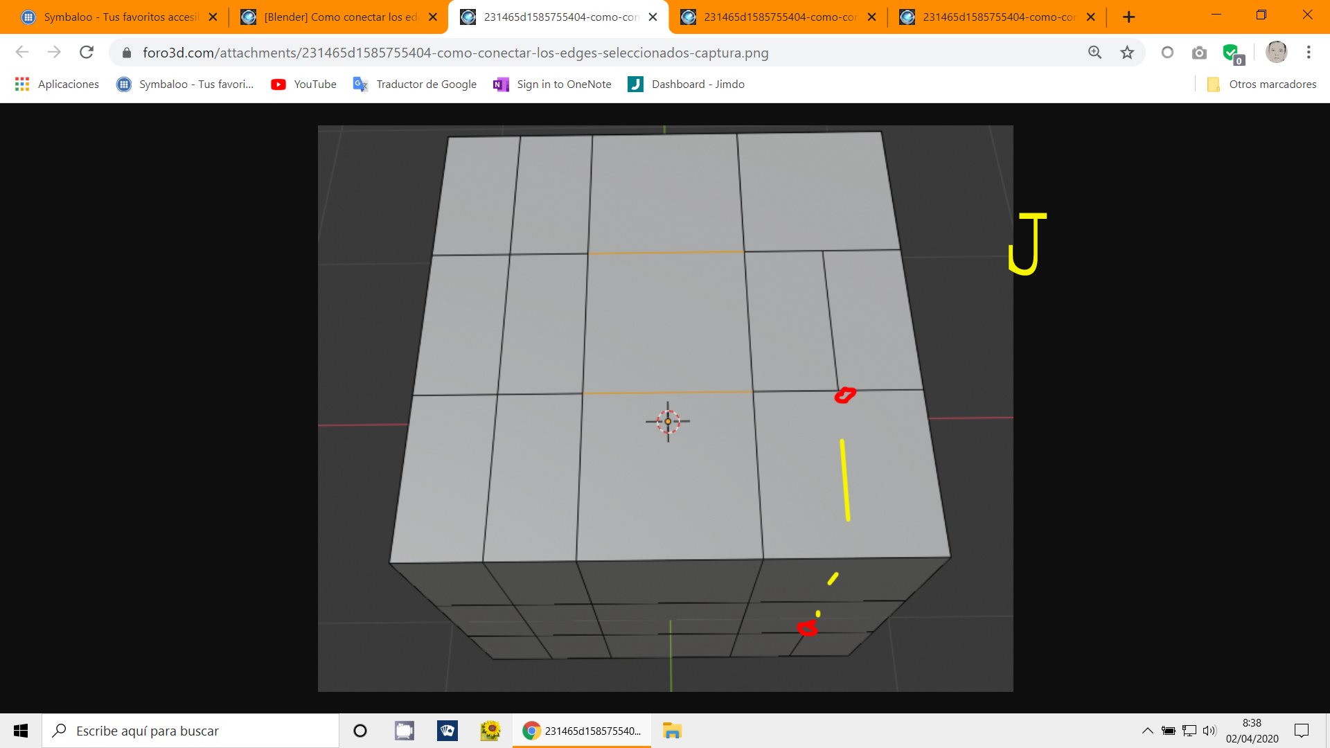Open the YouTube bookmark
This screenshot has width=1330, height=748.
303,84
